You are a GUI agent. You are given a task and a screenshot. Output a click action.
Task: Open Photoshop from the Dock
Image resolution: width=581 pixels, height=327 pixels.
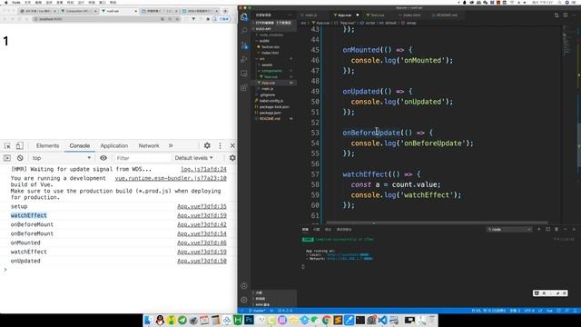[x=249, y=320]
